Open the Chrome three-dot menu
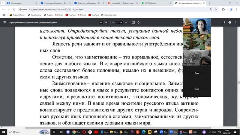The image size is (240, 135). tap(237, 9)
